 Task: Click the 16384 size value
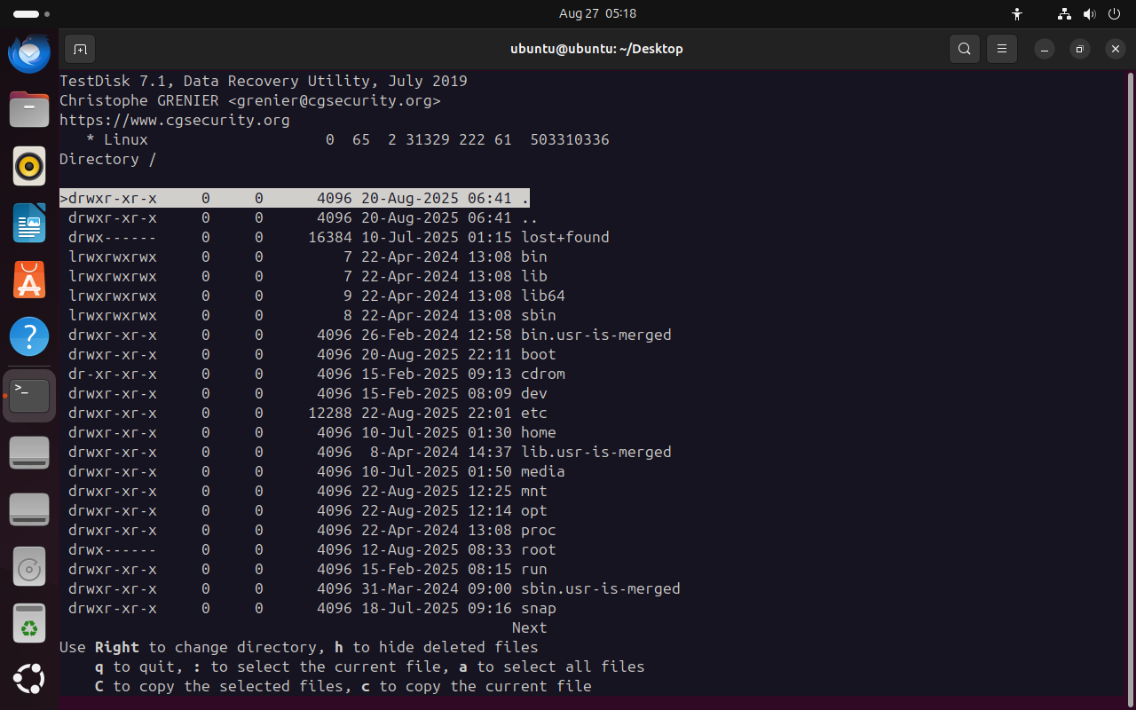pos(330,237)
